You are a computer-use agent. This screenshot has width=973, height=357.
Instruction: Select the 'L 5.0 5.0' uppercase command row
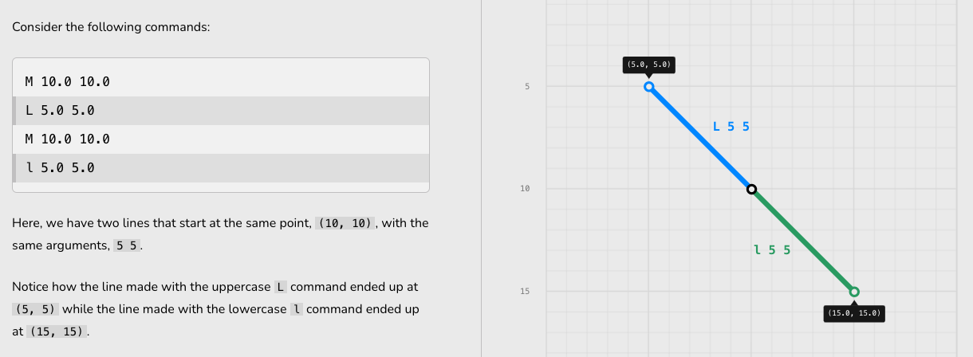pos(221,111)
